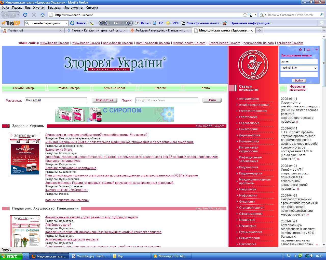Image resolution: width=326 pixels, height=260 pixels.
Task: Click the envelope icon above the login form
Action: click(308, 50)
